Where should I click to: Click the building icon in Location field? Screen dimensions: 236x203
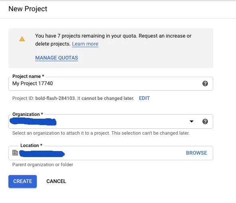pos(15,153)
